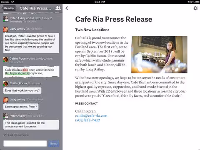Tap the Send button
The width and height of the screenshot is (200, 150).
(x=54, y=143)
